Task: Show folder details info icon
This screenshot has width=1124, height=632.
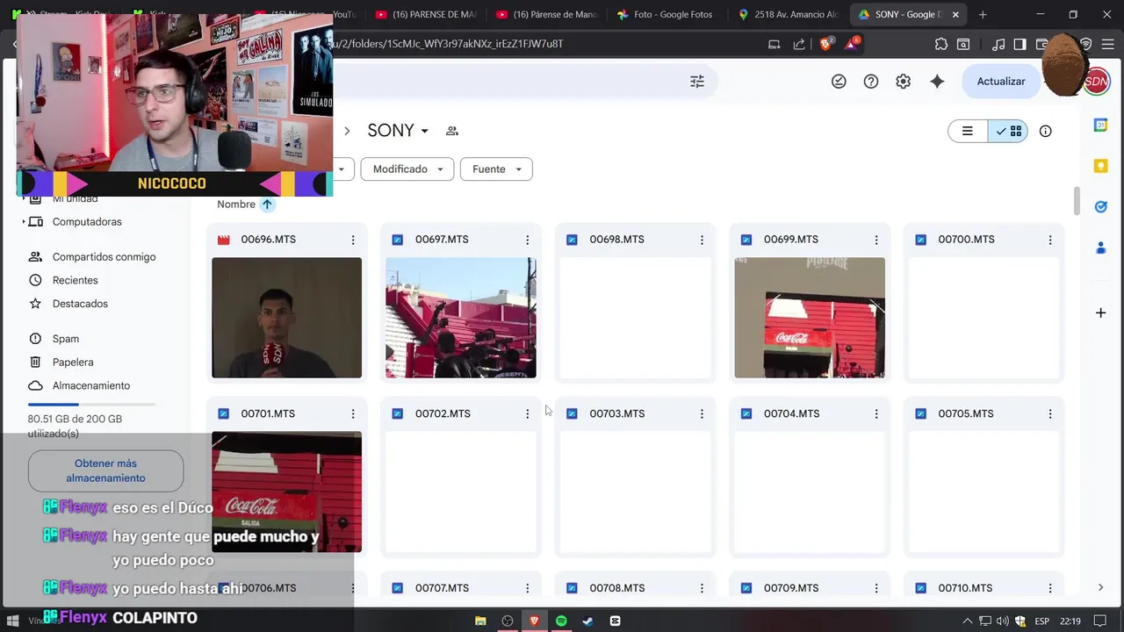Action: pos(1045,131)
